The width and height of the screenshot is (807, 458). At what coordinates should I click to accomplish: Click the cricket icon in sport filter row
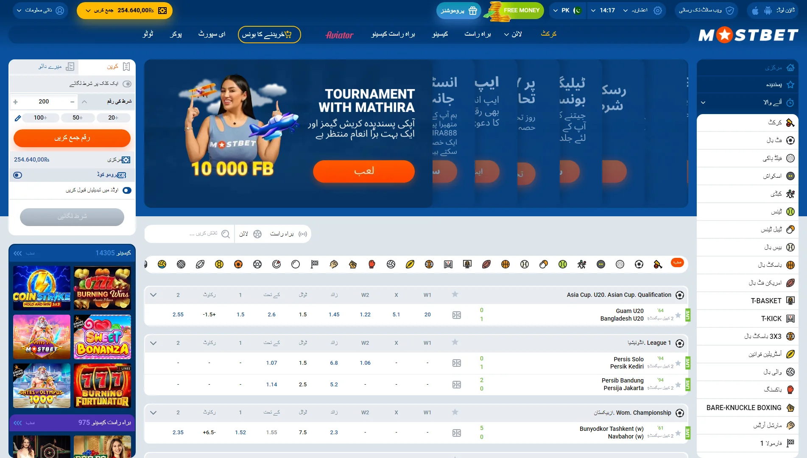pyautogui.click(x=658, y=265)
